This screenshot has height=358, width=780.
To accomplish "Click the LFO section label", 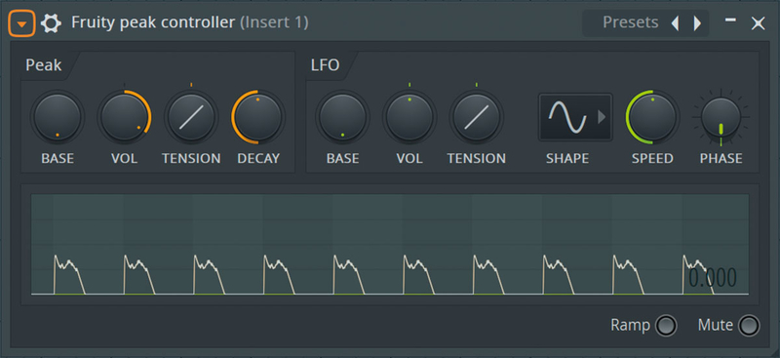I will [326, 65].
